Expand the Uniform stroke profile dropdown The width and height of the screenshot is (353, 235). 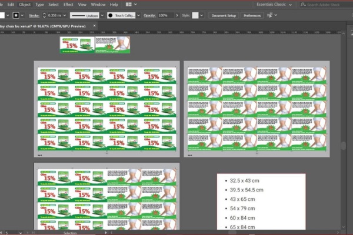101,15
